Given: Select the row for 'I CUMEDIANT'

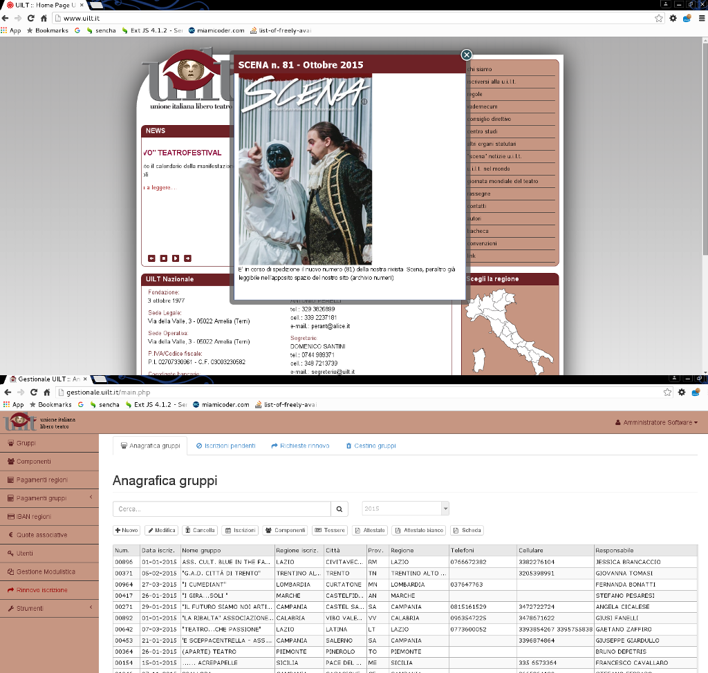Looking at the screenshot, I should [x=405, y=585].
